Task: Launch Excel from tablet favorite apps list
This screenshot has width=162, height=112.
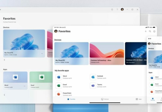Action: (x=64, y=86)
